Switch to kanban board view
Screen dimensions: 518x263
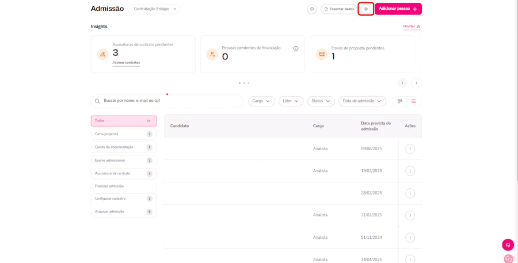point(400,101)
